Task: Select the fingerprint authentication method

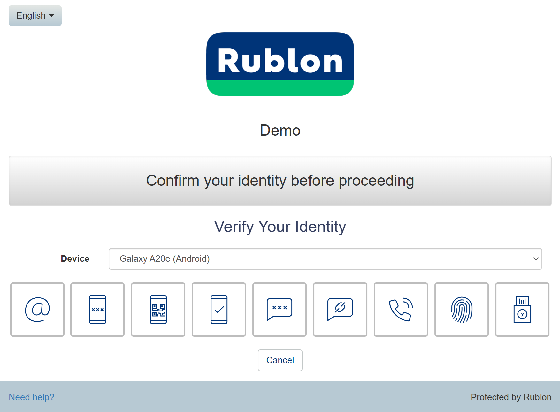Action: click(462, 309)
